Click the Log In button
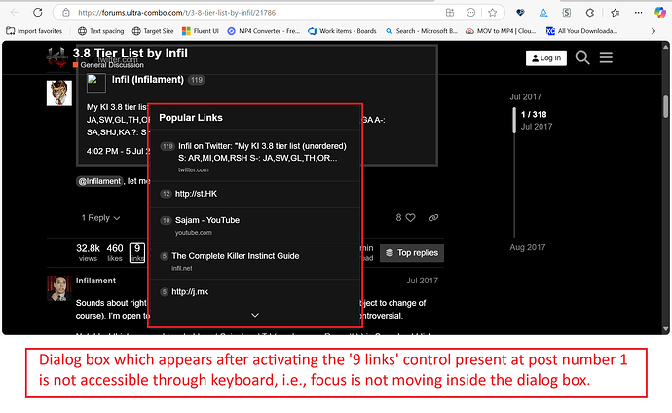Screen dimensions: 672x413 (x=546, y=57)
